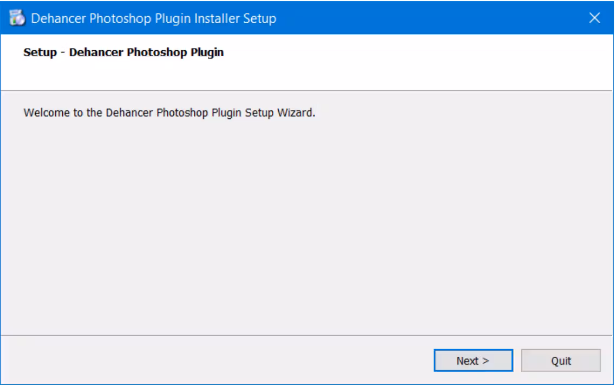Click the 'Setup - Dehancer Photoshop Plugin' heading
Image resolution: width=615 pixels, height=387 pixels.
coord(123,52)
